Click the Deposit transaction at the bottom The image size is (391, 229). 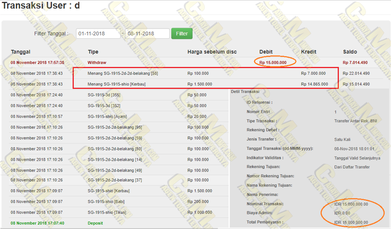(x=95, y=223)
